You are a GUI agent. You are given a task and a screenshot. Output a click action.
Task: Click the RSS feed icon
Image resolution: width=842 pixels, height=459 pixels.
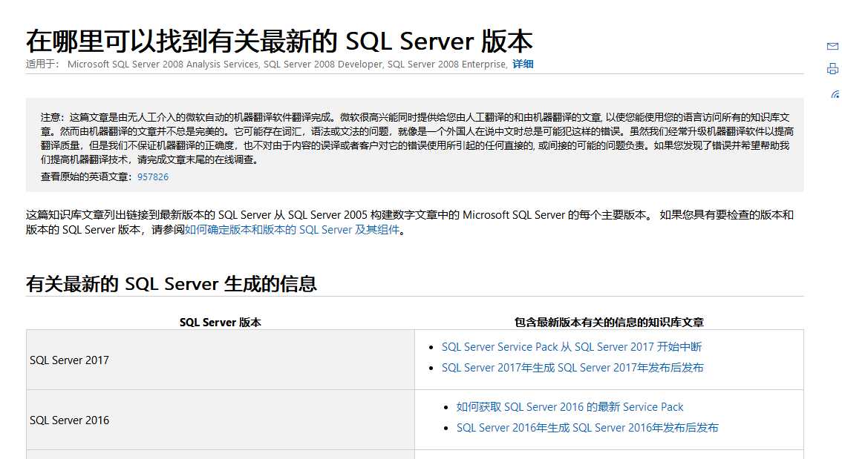(x=835, y=94)
